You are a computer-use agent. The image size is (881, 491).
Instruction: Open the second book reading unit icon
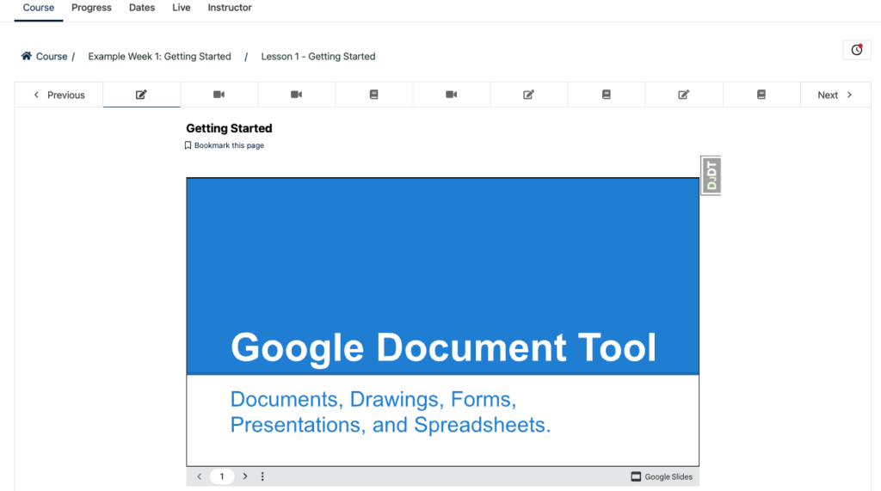click(607, 95)
